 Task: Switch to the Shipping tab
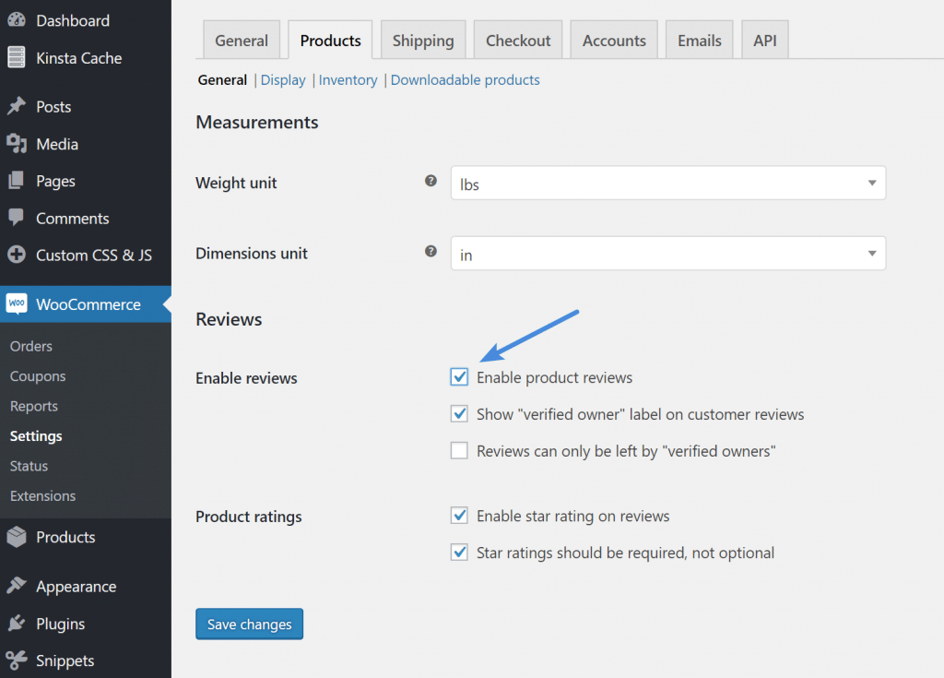coord(422,40)
